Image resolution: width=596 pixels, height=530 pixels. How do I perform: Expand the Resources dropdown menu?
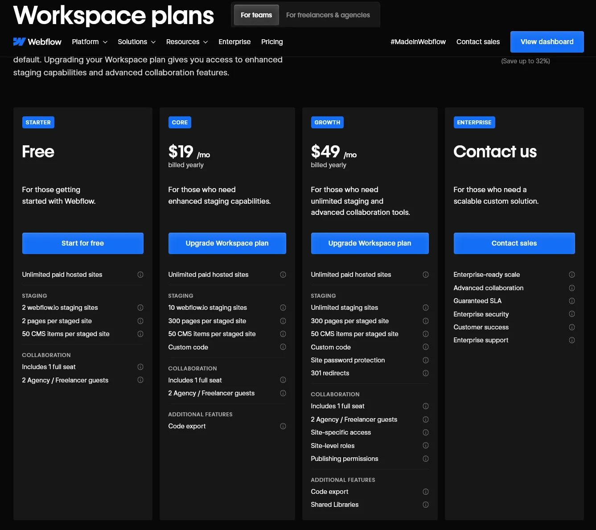pyautogui.click(x=187, y=42)
